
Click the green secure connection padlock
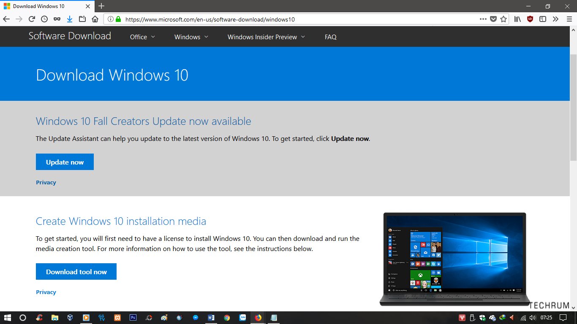tap(118, 19)
